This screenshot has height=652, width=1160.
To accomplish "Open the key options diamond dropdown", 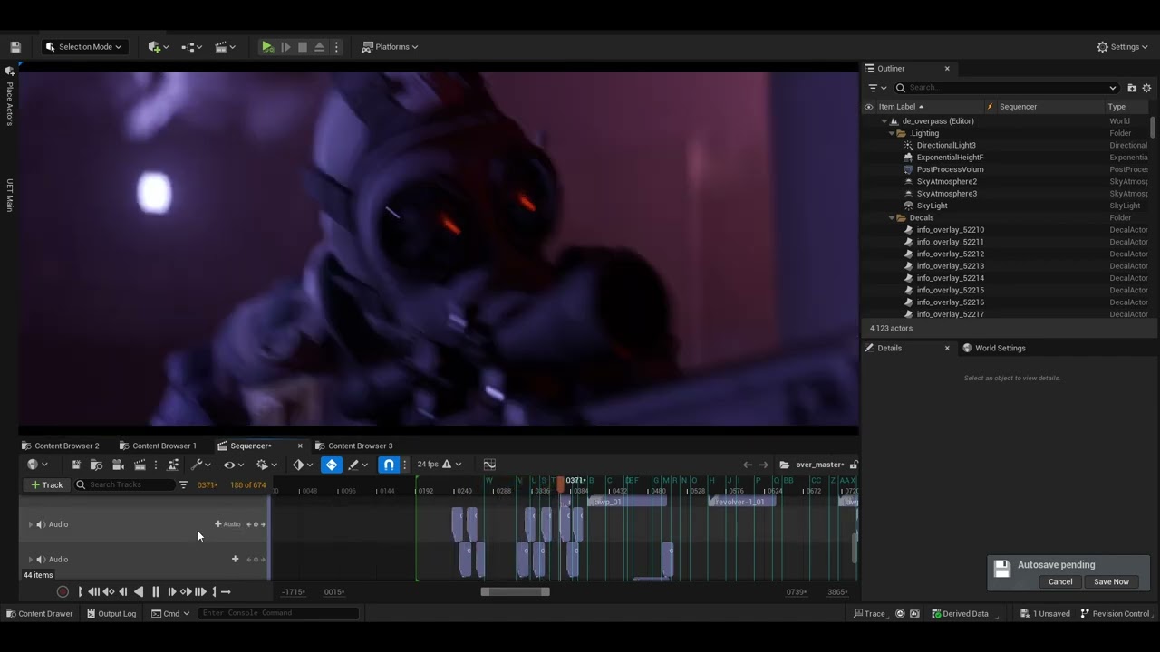I will (303, 465).
